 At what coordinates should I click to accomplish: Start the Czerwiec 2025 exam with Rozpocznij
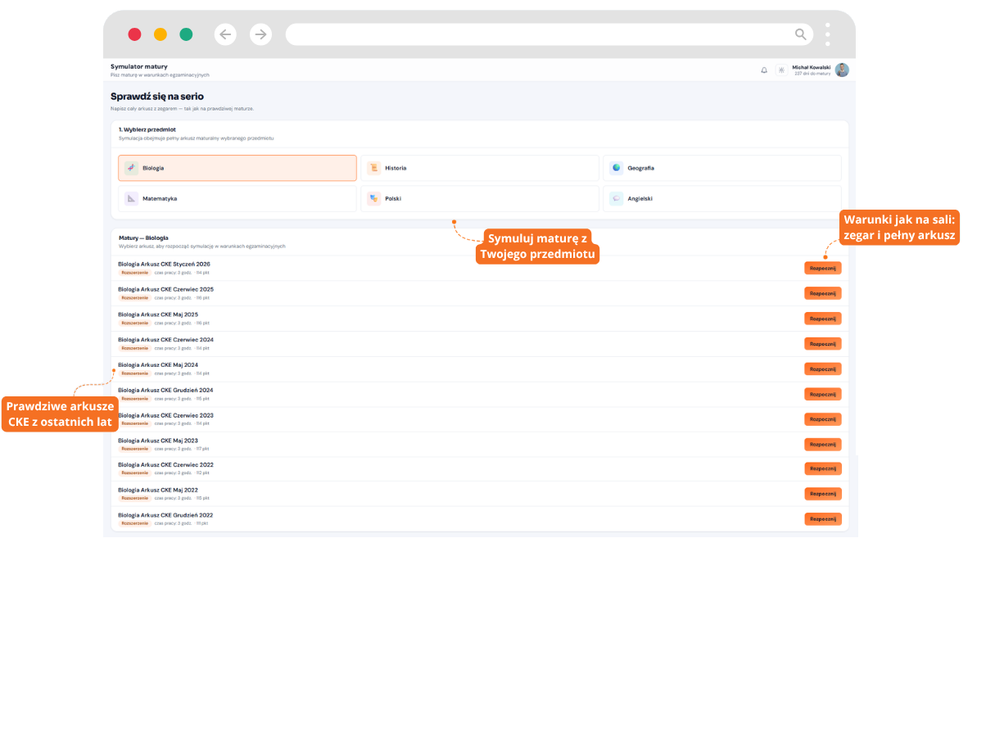(822, 293)
